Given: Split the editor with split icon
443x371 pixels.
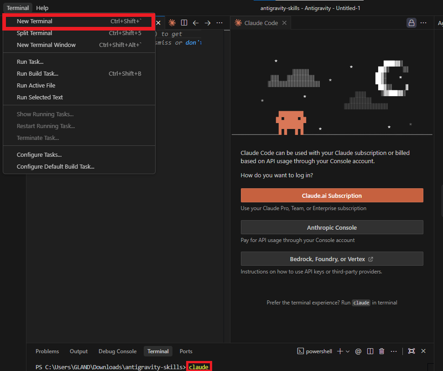Looking at the screenshot, I should (x=184, y=23).
